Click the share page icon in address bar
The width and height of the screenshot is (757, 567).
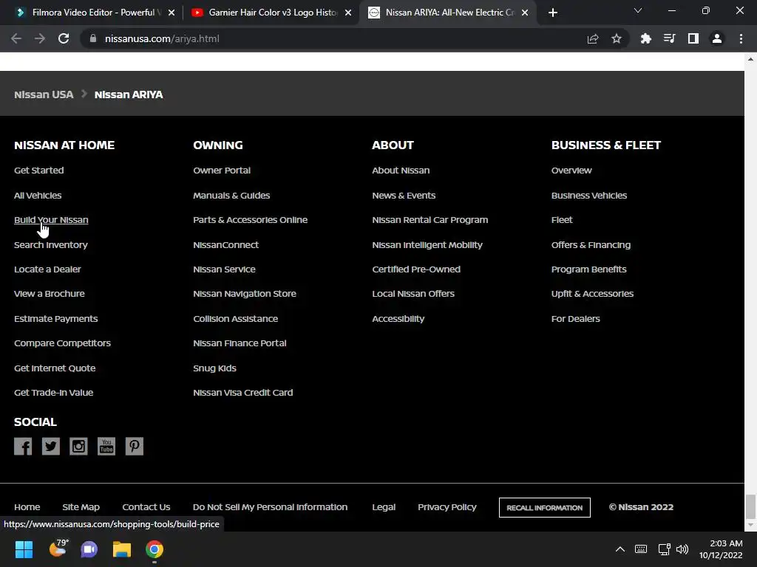point(593,38)
